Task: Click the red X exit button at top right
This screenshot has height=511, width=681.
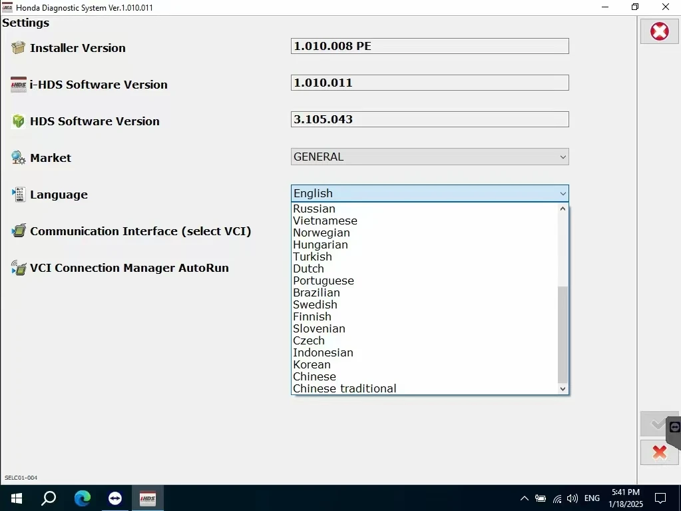Action: click(659, 31)
